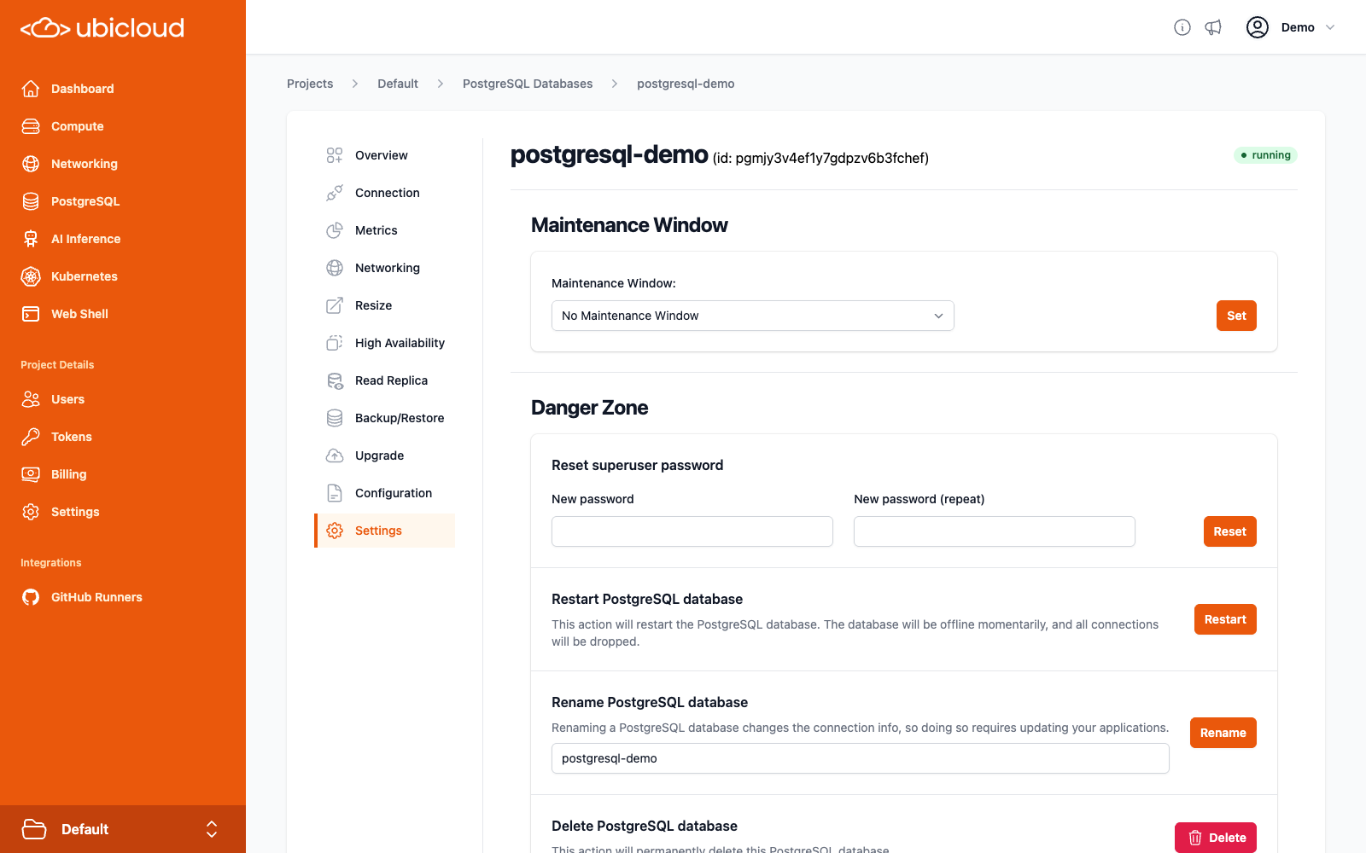Click the Networking globe icon in the orange sidebar
This screenshot has width=1366, height=853.
coord(31,164)
